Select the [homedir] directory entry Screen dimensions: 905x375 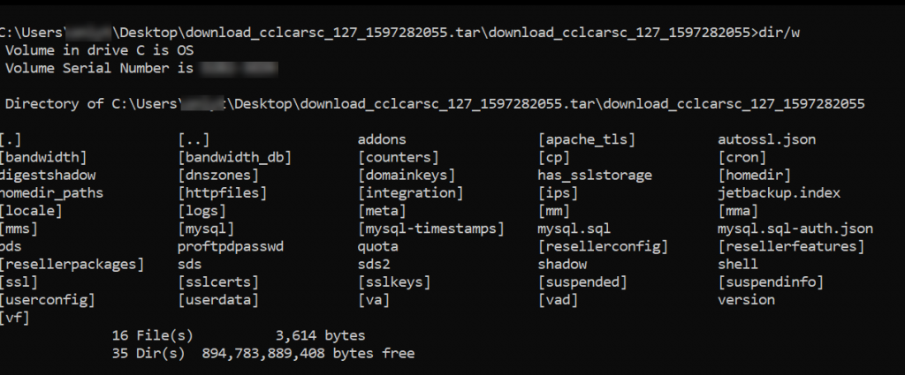(x=754, y=175)
